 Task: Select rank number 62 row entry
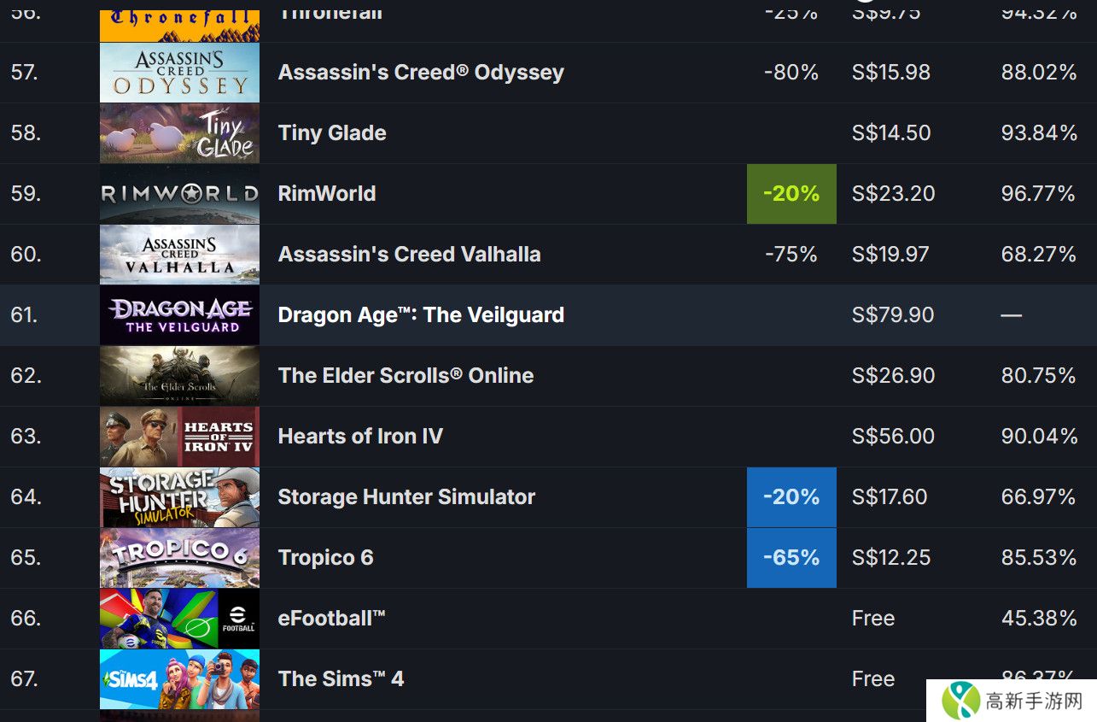(26, 376)
